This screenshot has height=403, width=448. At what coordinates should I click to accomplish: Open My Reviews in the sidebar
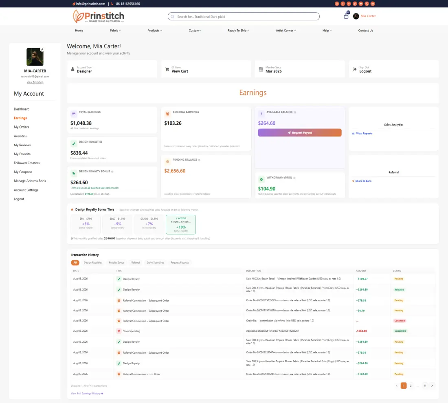click(x=22, y=145)
